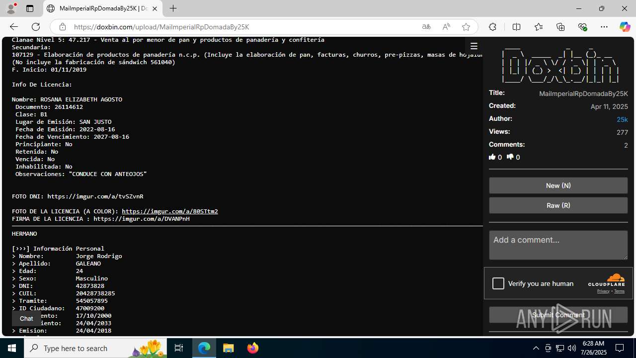Open the volume tray icon
This screenshot has width=636, height=358.
point(571,348)
